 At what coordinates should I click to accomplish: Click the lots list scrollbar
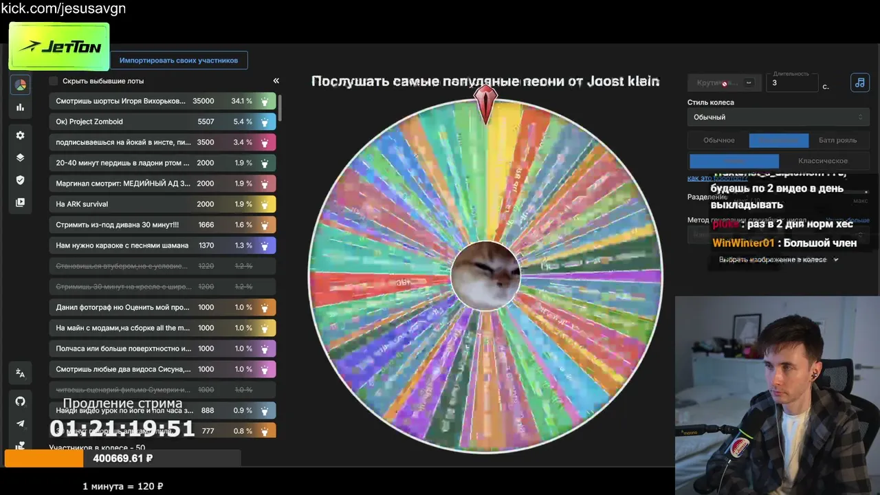(x=280, y=107)
